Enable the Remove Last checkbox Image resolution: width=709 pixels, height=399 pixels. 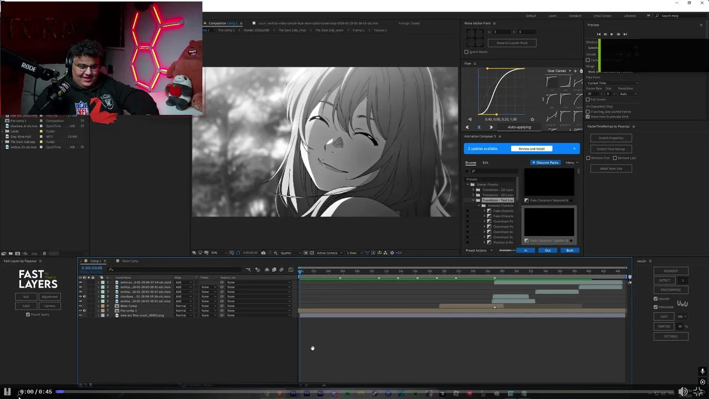(x=615, y=158)
